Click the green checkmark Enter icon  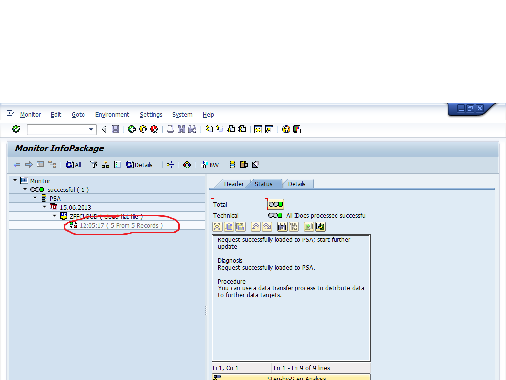click(16, 129)
